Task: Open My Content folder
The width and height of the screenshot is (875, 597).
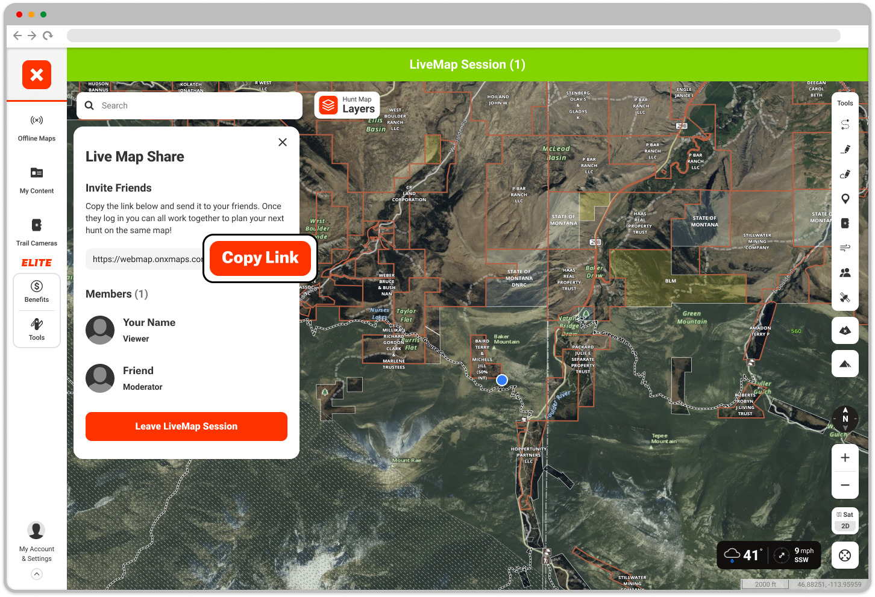Action: coord(37,181)
